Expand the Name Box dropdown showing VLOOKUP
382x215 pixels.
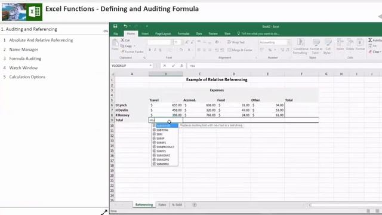pos(150,66)
